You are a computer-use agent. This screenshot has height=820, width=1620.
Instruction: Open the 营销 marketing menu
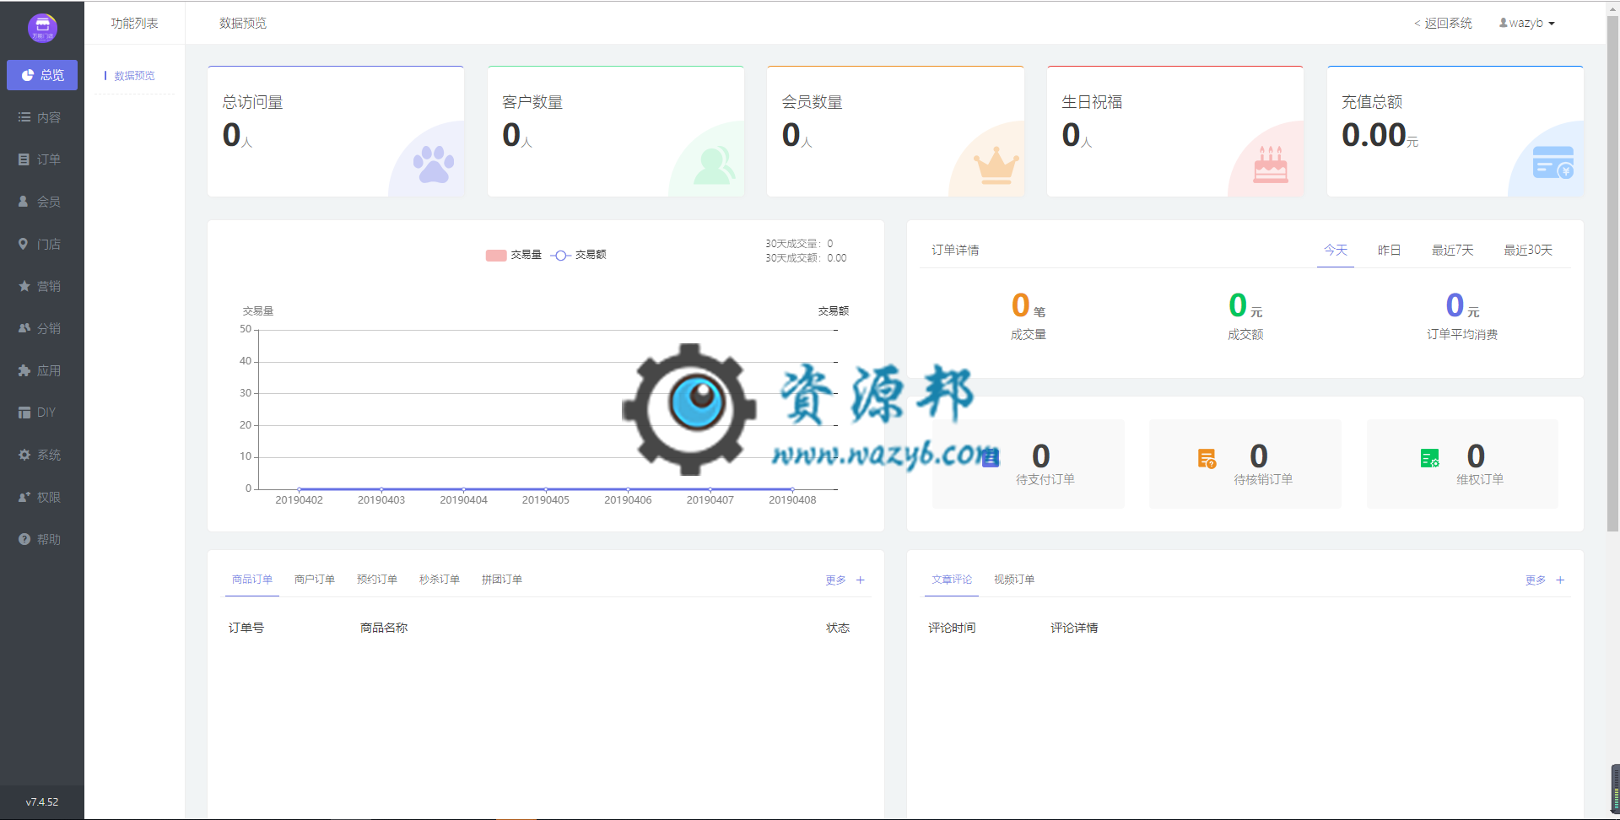click(x=42, y=286)
